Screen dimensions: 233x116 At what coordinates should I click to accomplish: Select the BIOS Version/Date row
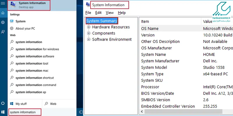[x=186, y=93]
